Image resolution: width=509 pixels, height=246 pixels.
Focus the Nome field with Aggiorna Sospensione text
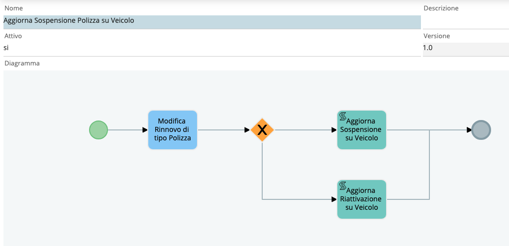pyautogui.click(x=212, y=21)
